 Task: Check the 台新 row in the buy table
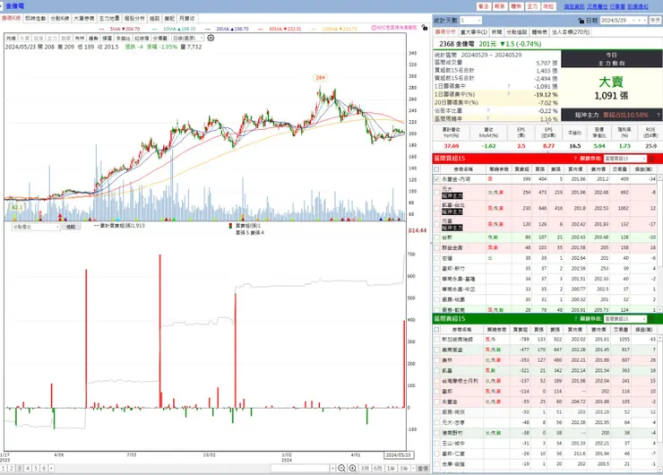(437, 237)
